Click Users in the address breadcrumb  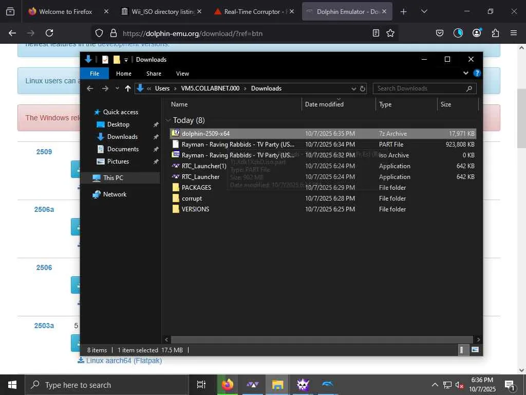(162, 88)
